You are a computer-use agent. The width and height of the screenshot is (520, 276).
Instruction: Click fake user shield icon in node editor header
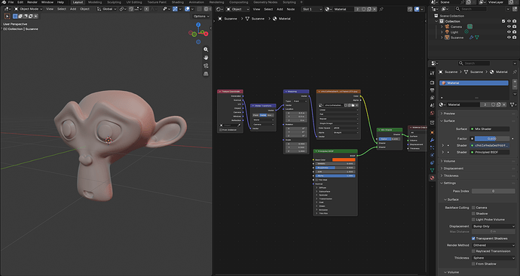[364, 9]
